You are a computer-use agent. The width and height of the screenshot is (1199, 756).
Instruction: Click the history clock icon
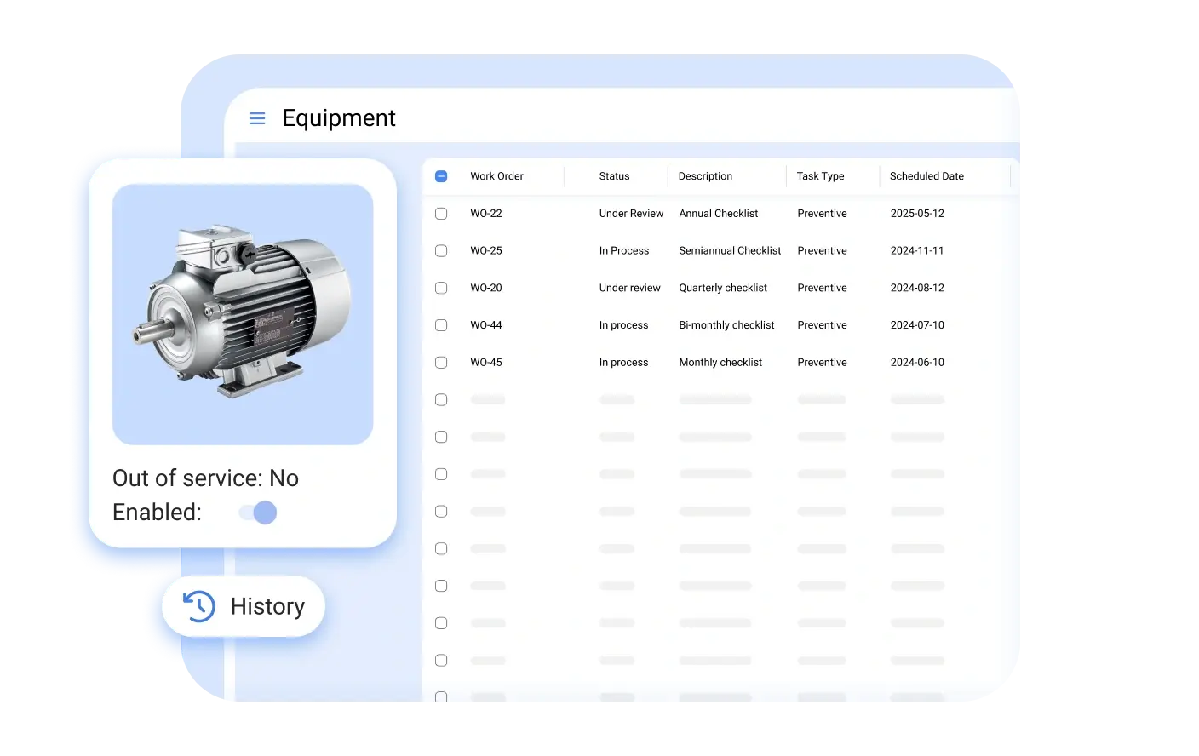tap(198, 606)
